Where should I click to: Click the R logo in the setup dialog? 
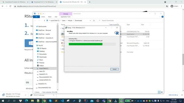click(117, 33)
